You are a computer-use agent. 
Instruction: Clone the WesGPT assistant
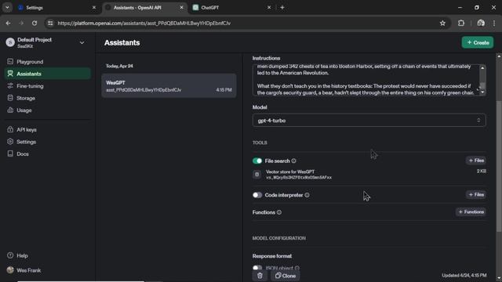(286, 276)
